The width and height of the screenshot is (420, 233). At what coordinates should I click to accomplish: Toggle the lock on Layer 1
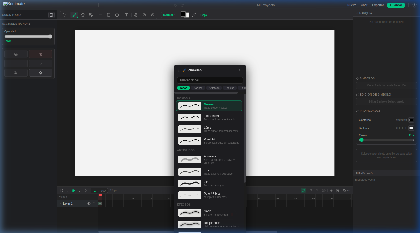click(x=94, y=204)
